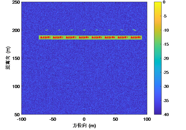The image size is (186, 130).
Task: Click the bright target spot above 角反射器1
Action: click(47, 30)
